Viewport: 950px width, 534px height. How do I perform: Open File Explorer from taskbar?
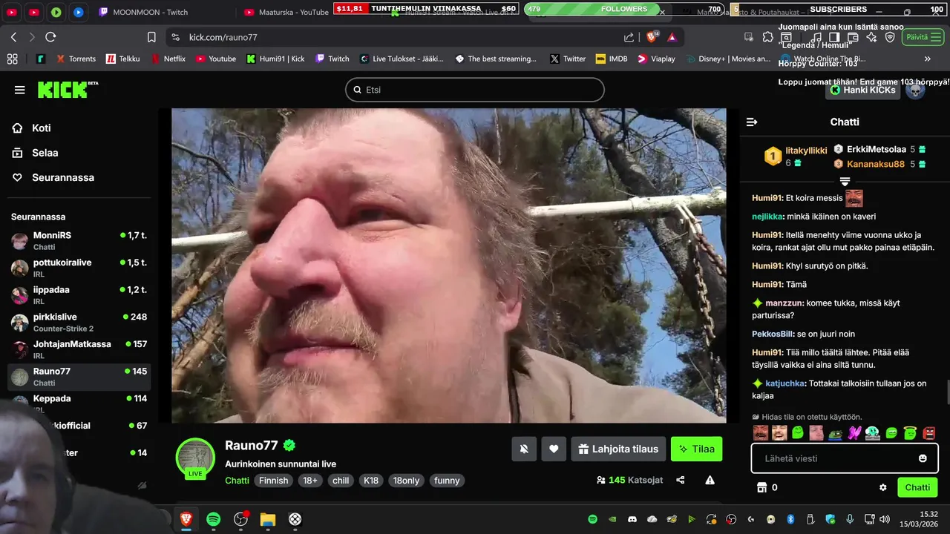coord(268,519)
